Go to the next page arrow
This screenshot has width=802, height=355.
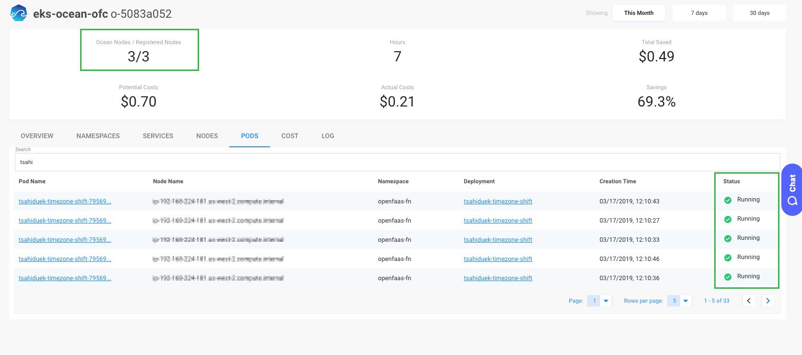[768, 301]
